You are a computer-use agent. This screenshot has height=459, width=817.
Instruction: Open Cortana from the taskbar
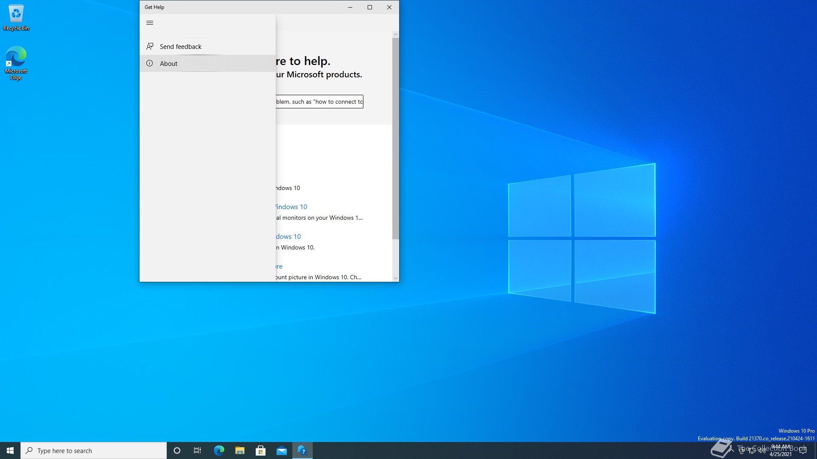(177, 450)
